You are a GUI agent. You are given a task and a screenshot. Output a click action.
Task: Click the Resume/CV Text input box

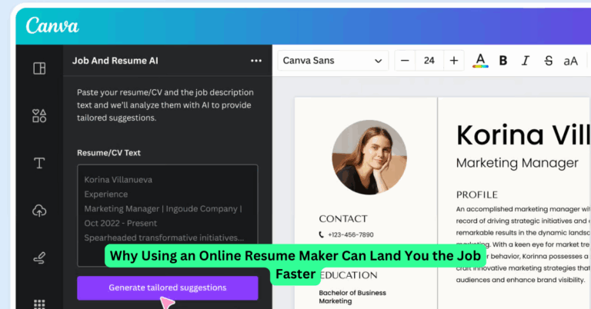click(x=168, y=215)
